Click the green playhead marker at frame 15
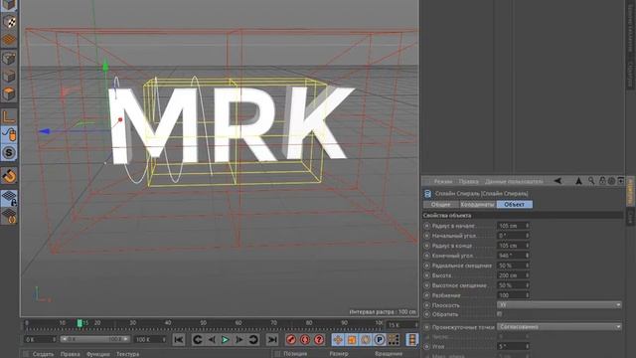 (x=79, y=323)
